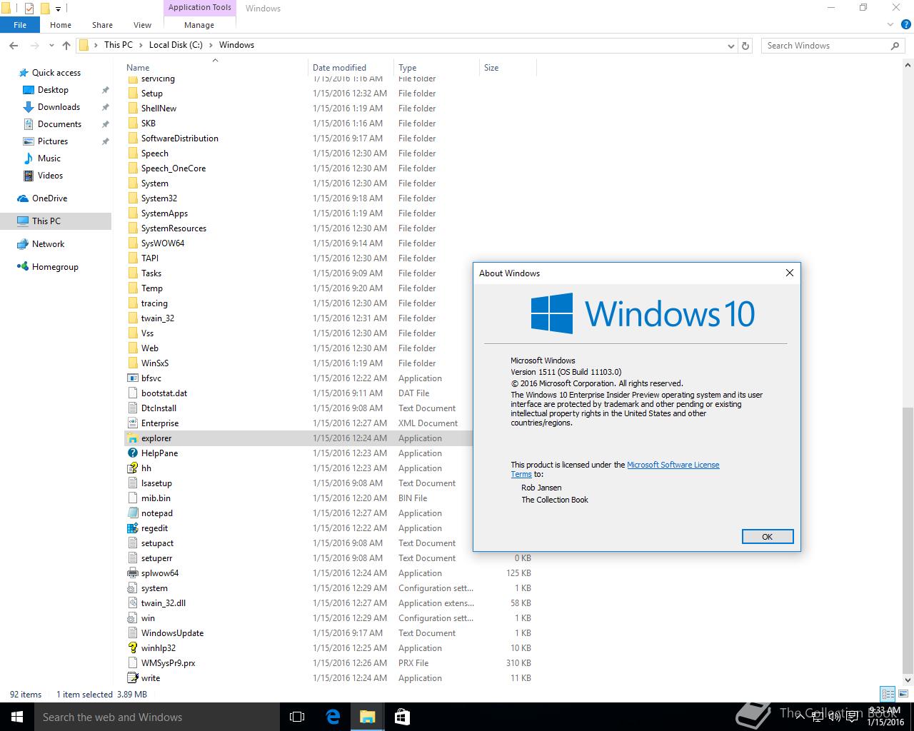
Task: Open the Manage ribbon tab
Action: (x=199, y=25)
